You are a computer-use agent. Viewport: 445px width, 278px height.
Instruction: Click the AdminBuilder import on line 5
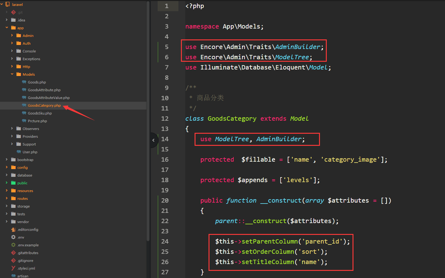pyautogui.click(x=298, y=47)
